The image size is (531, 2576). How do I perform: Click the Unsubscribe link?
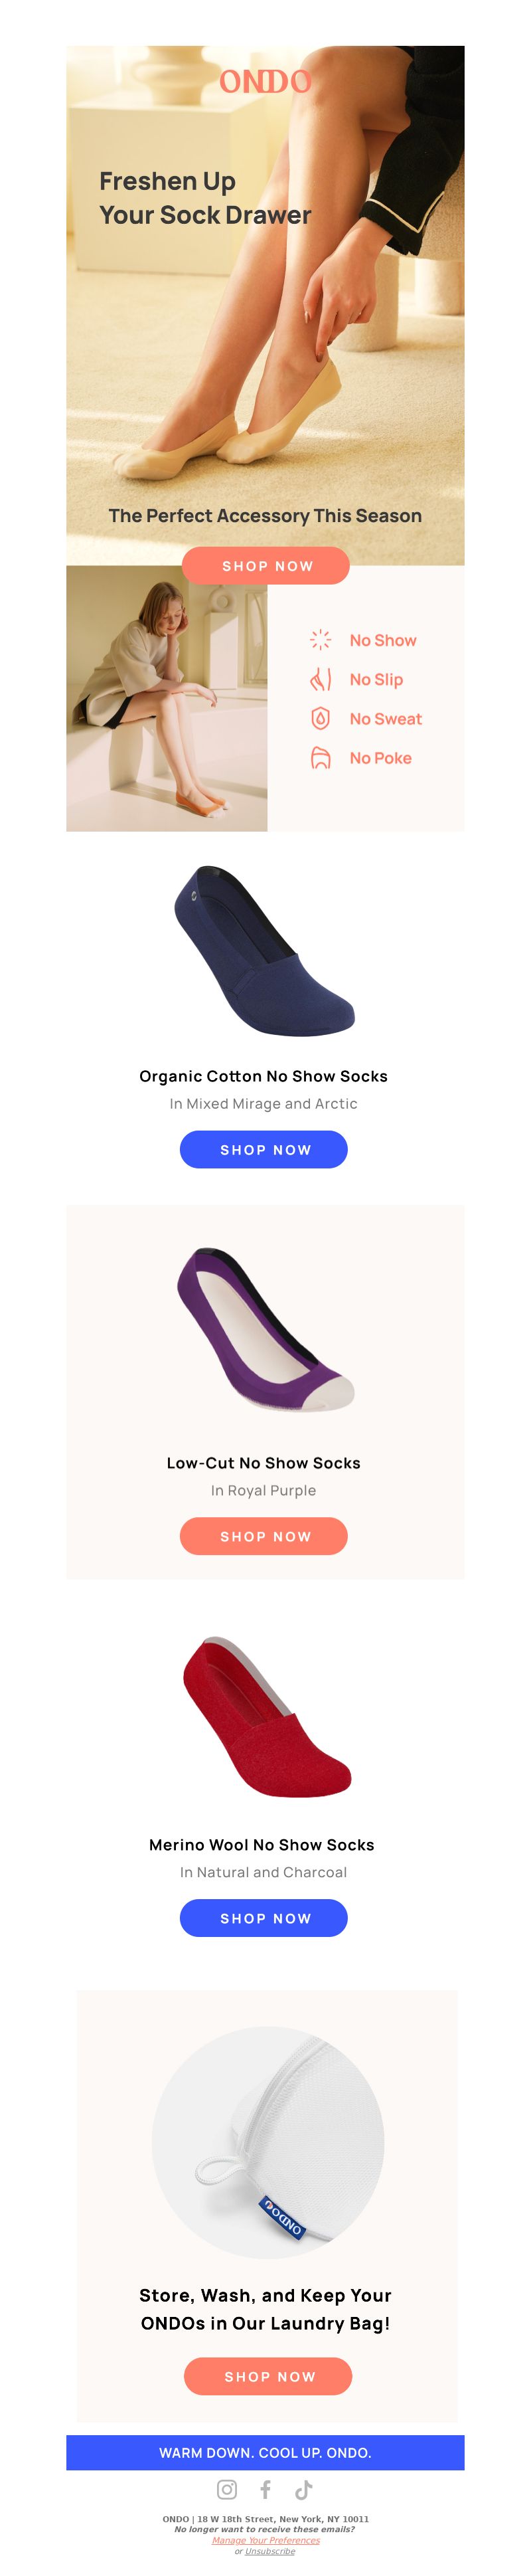click(x=270, y=2551)
